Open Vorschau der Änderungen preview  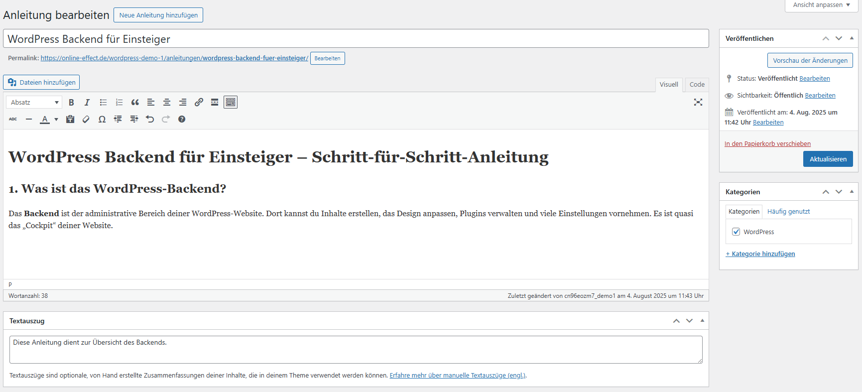coord(810,60)
